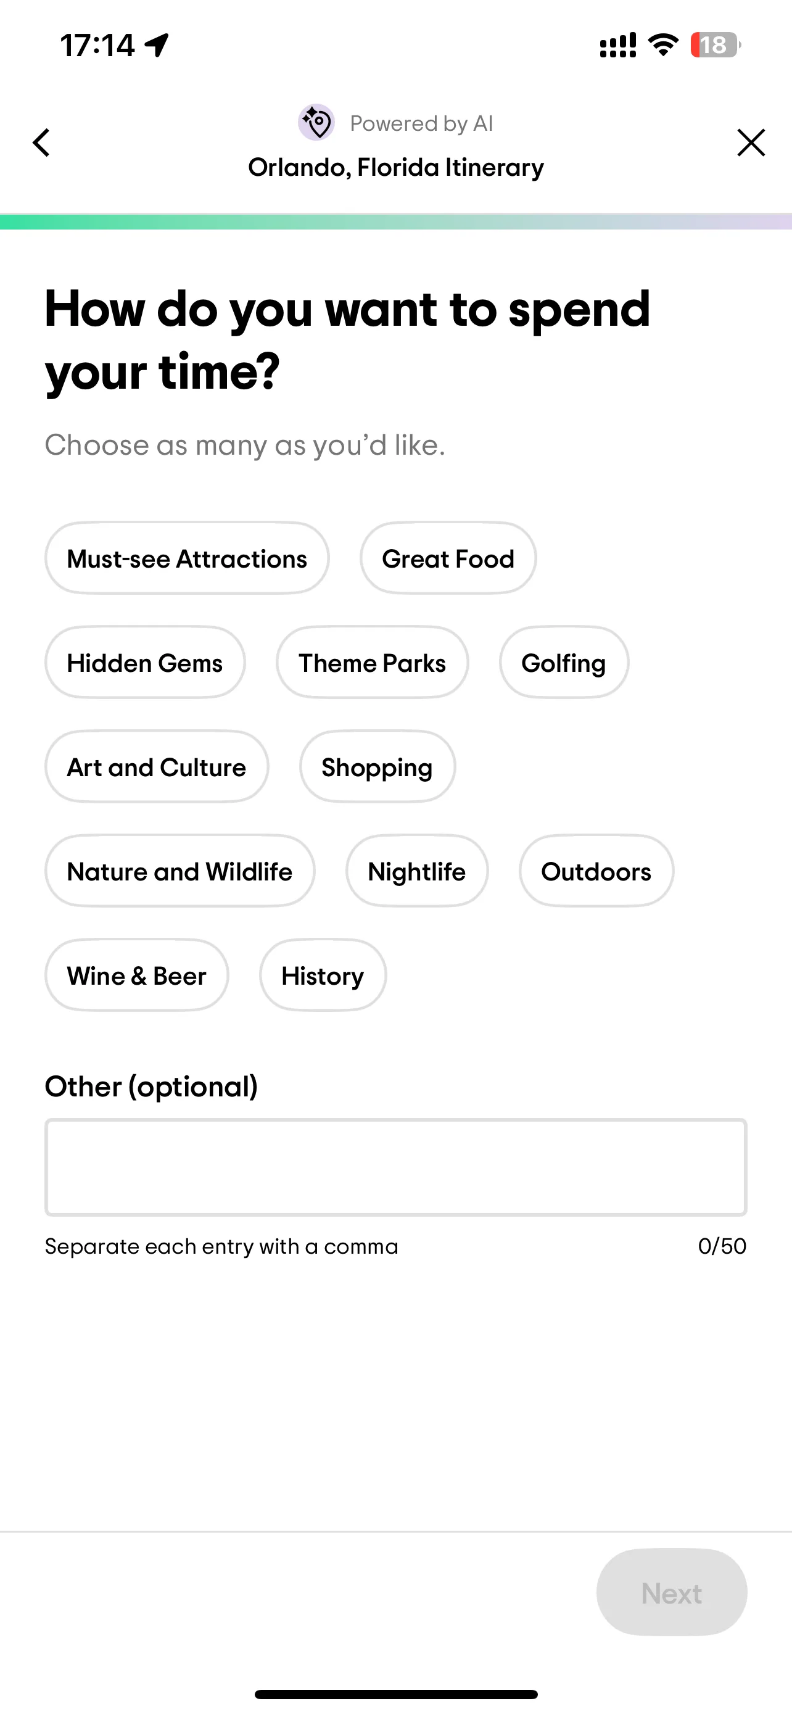This screenshot has width=792, height=1714.
Task: Tap the cellular signal bars icon
Action: point(618,45)
